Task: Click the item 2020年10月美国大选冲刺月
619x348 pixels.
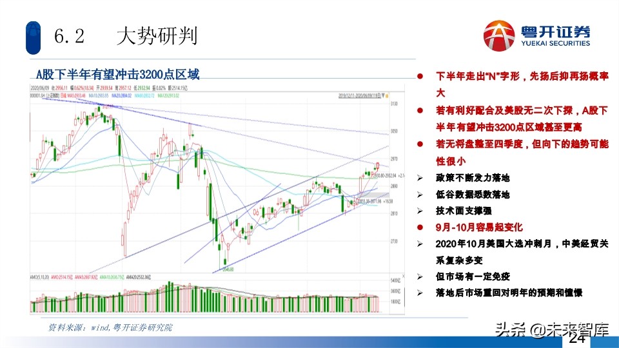Action: click(522, 252)
